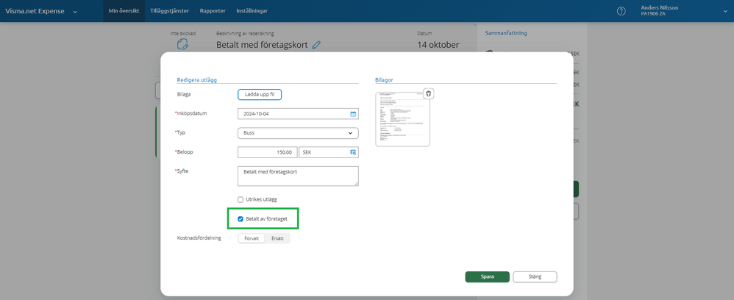Viewport: 734px width, 300px height.
Task: Open the purchase date calendar picker
Action: [353, 114]
